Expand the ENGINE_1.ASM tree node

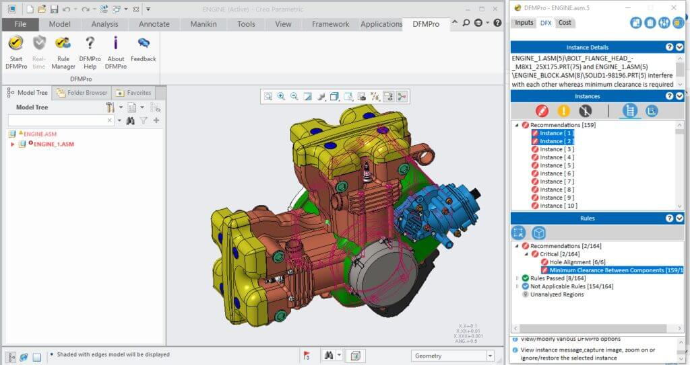pyautogui.click(x=13, y=144)
